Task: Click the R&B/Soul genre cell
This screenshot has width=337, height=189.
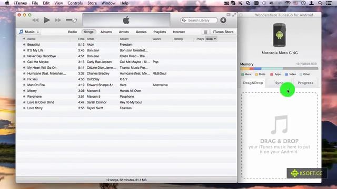Action: tap(160, 73)
